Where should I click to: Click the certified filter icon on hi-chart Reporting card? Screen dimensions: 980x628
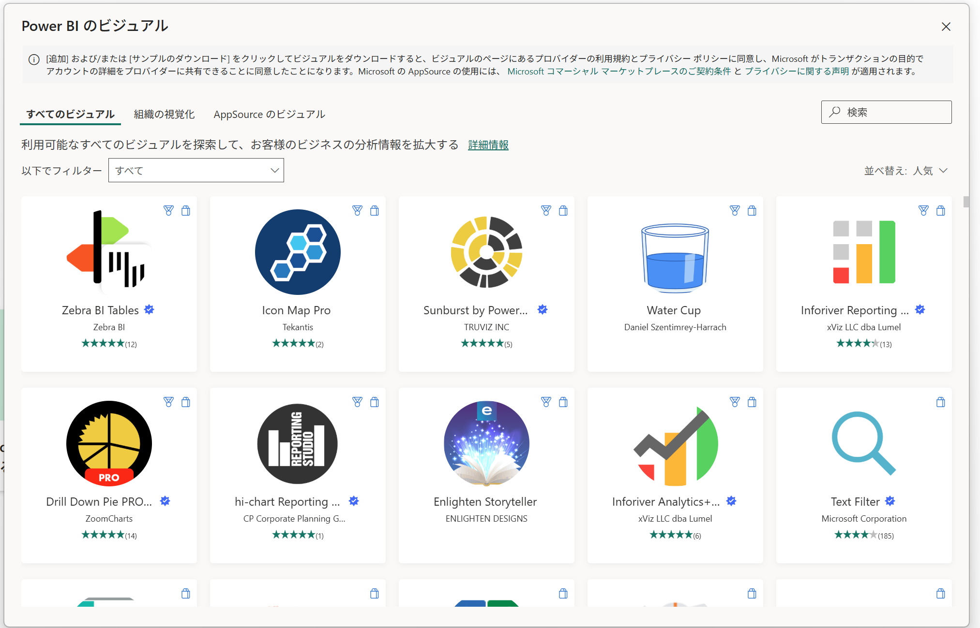point(357,402)
